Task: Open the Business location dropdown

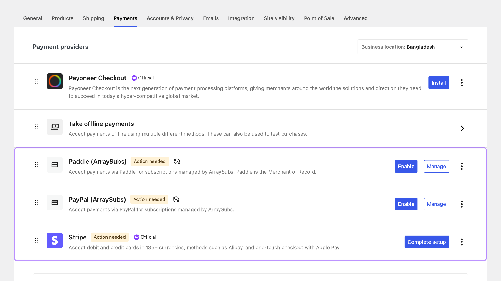Action: click(x=413, y=47)
